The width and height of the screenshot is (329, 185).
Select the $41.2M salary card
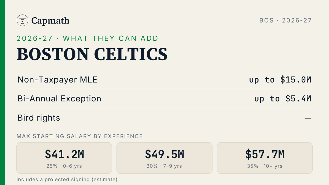point(64,158)
